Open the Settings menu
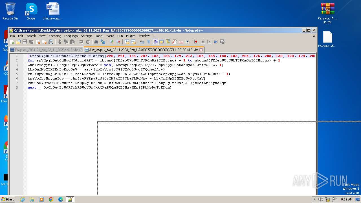The height and width of the screenshot is (203, 361). [87, 36]
